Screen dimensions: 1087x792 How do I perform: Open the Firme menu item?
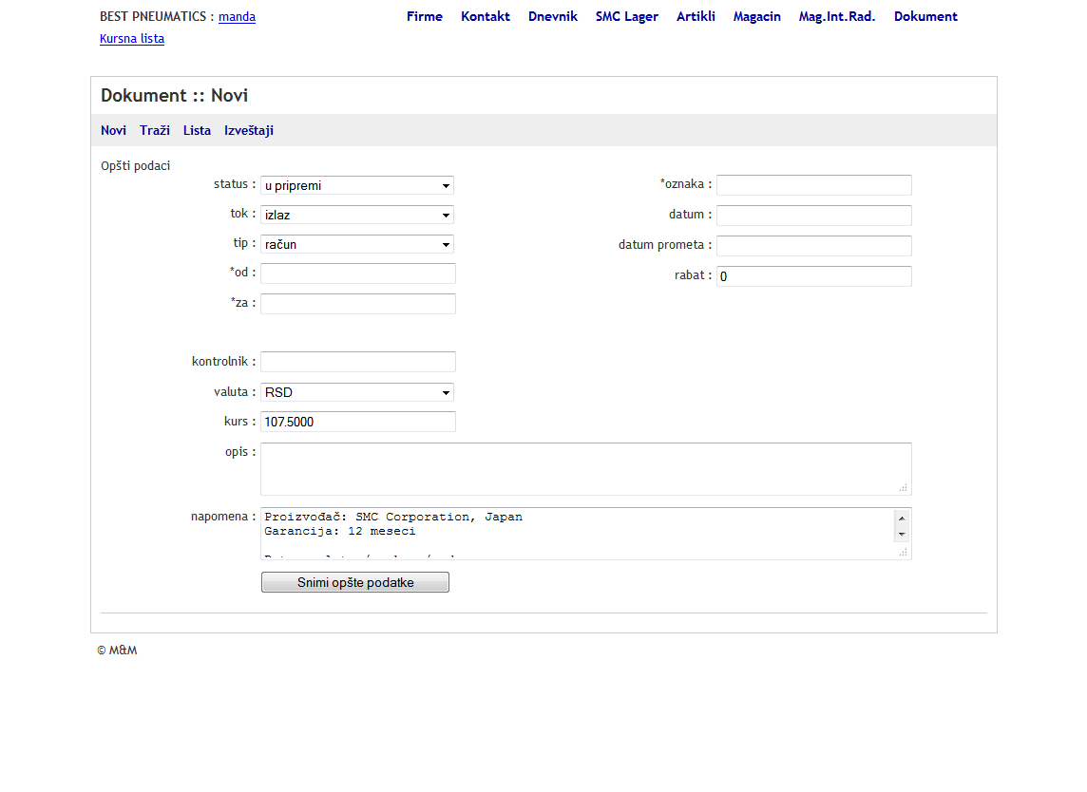click(425, 17)
